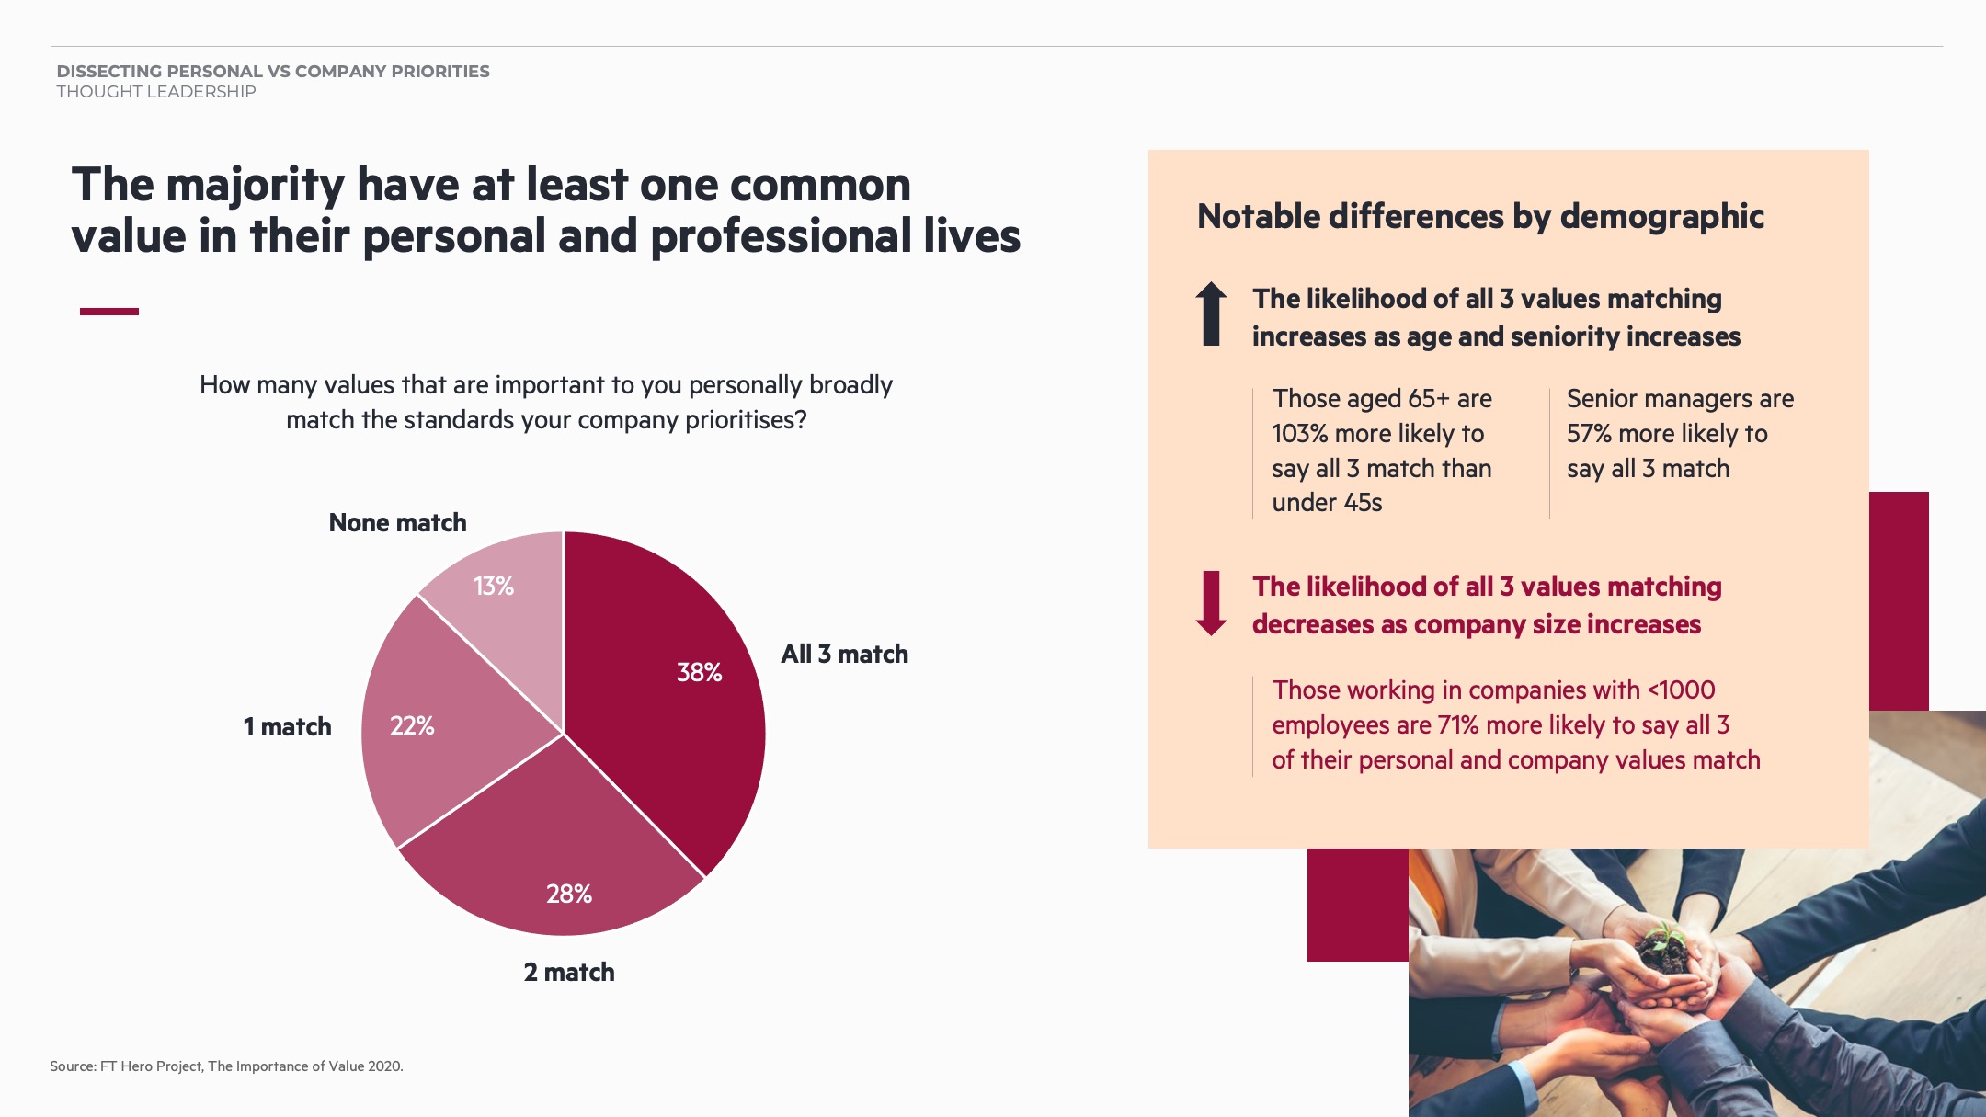Click the crimson downward arrow icon
This screenshot has height=1117, width=1986.
click(1211, 603)
